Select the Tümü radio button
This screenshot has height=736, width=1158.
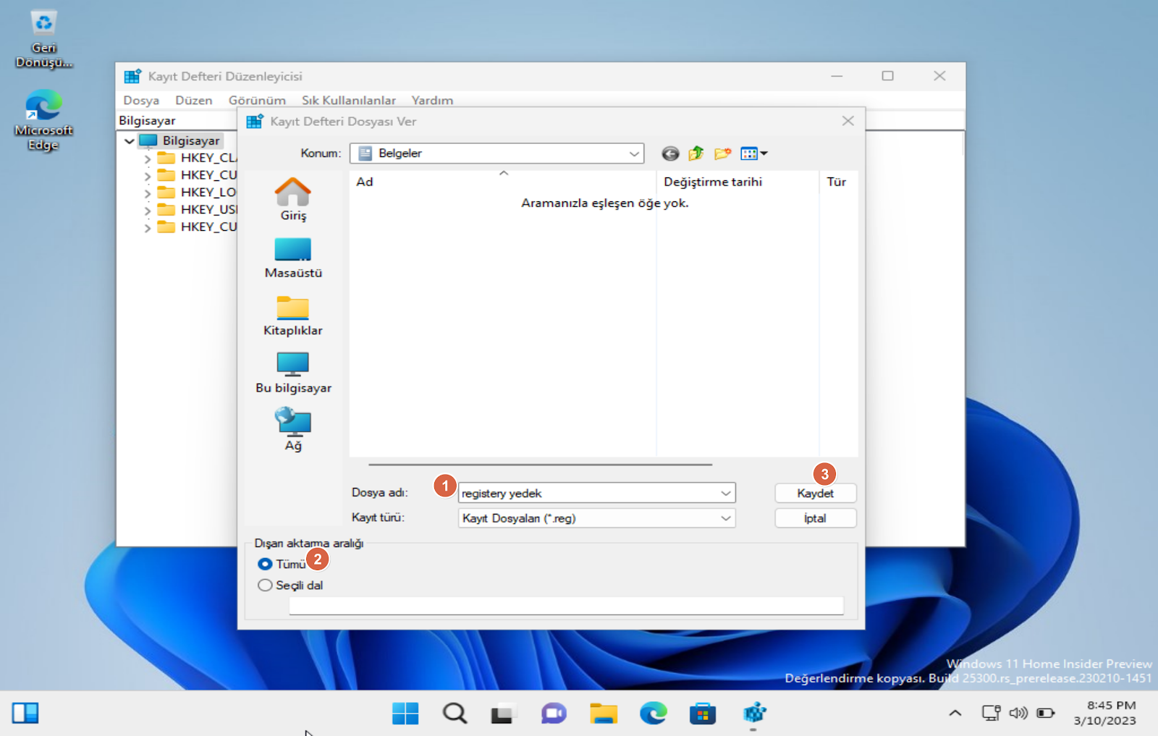click(265, 564)
